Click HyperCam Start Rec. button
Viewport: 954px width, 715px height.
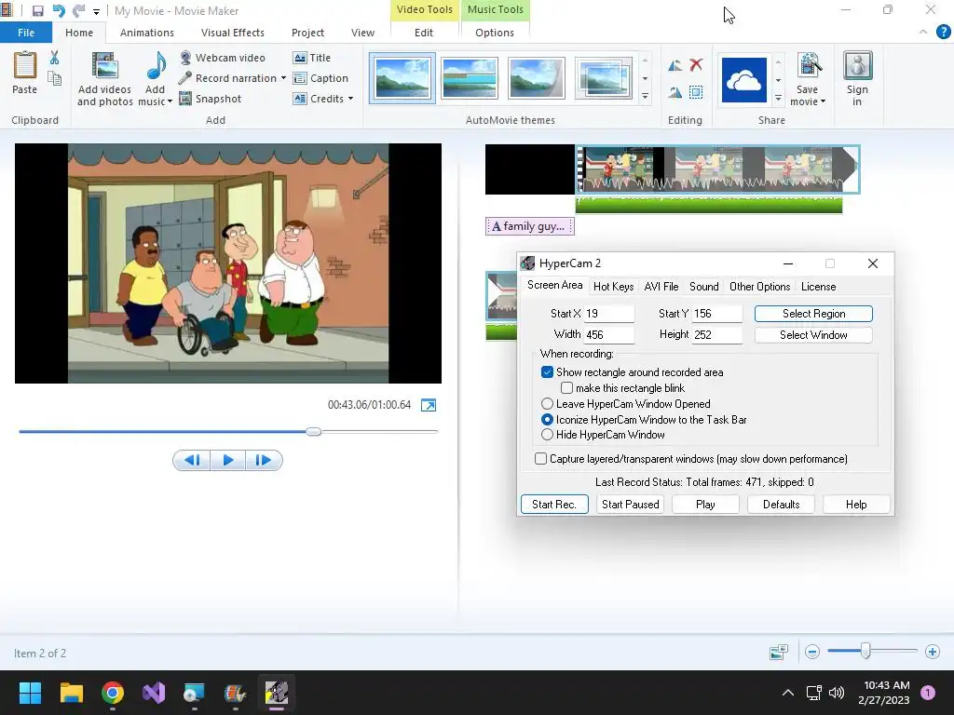click(554, 504)
